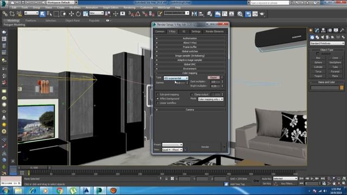Click the Align tool in main toolbar
This screenshot has width=347, height=195.
point(201,14)
